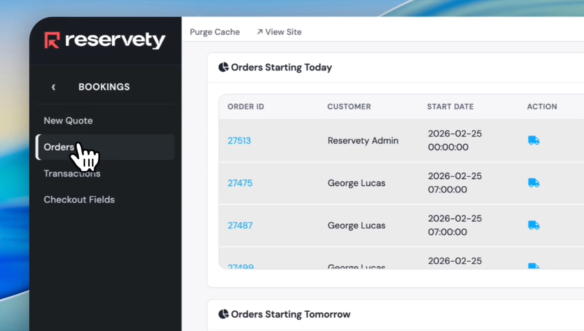Click the Purge Cache button

click(x=215, y=32)
